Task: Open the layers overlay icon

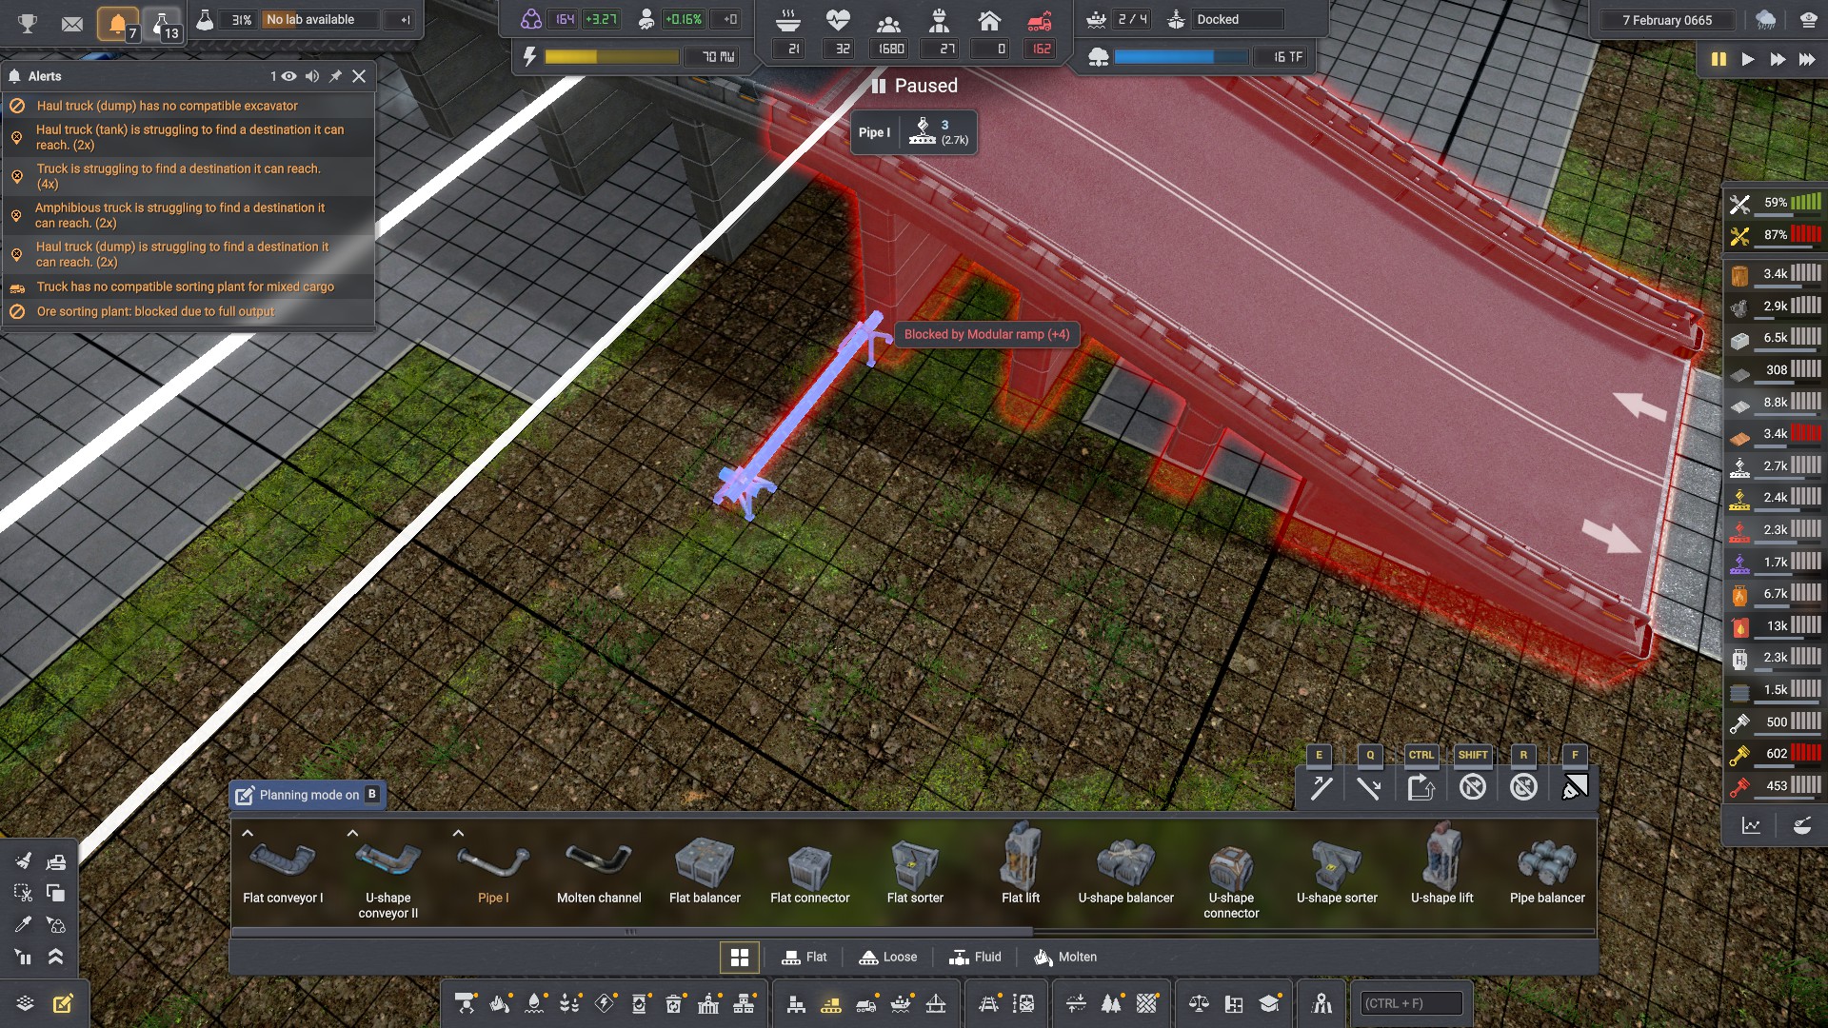Action: click(x=26, y=1003)
